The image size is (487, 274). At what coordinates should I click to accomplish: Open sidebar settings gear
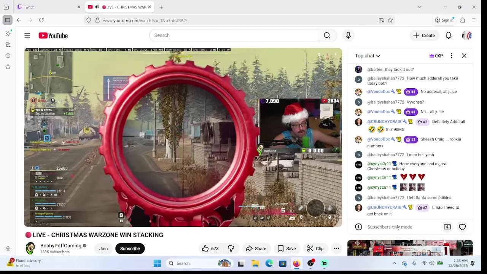[x=8, y=249]
